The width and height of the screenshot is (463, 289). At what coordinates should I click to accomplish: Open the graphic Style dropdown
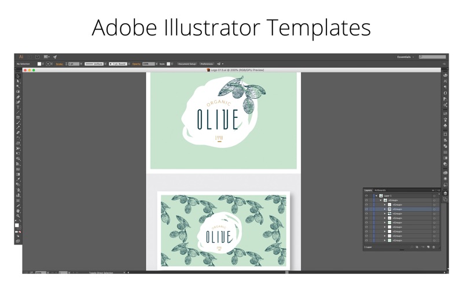coord(172,64)
